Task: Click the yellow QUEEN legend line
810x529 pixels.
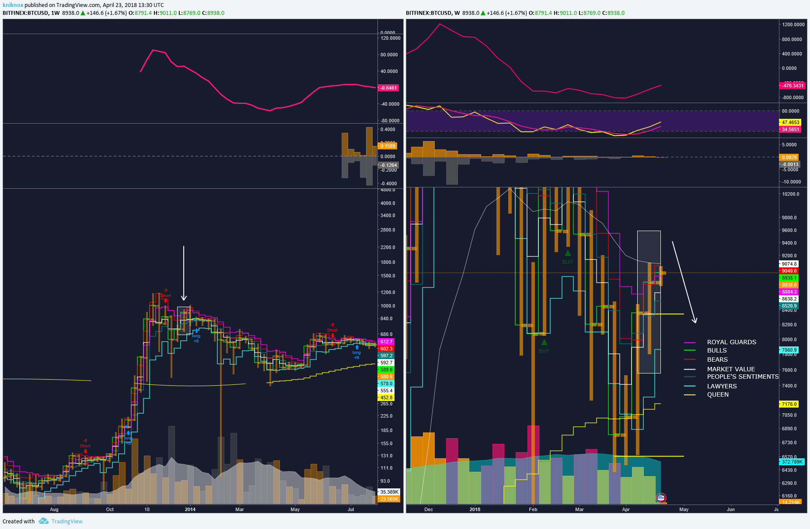Action: (690, 395)
